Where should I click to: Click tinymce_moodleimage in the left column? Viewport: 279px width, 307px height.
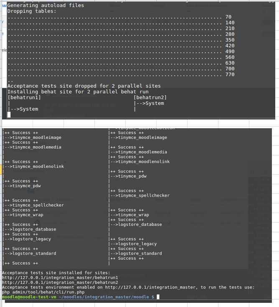point(37,138)
